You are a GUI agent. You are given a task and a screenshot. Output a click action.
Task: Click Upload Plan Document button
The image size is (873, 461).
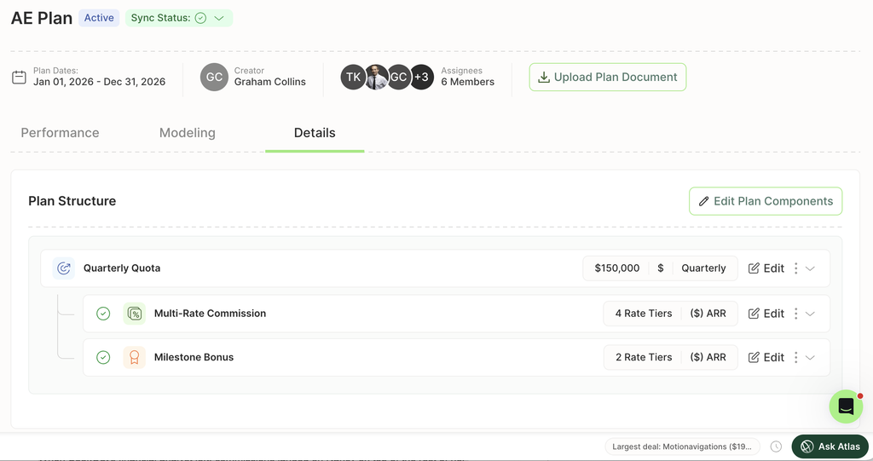tap(607, 77)
